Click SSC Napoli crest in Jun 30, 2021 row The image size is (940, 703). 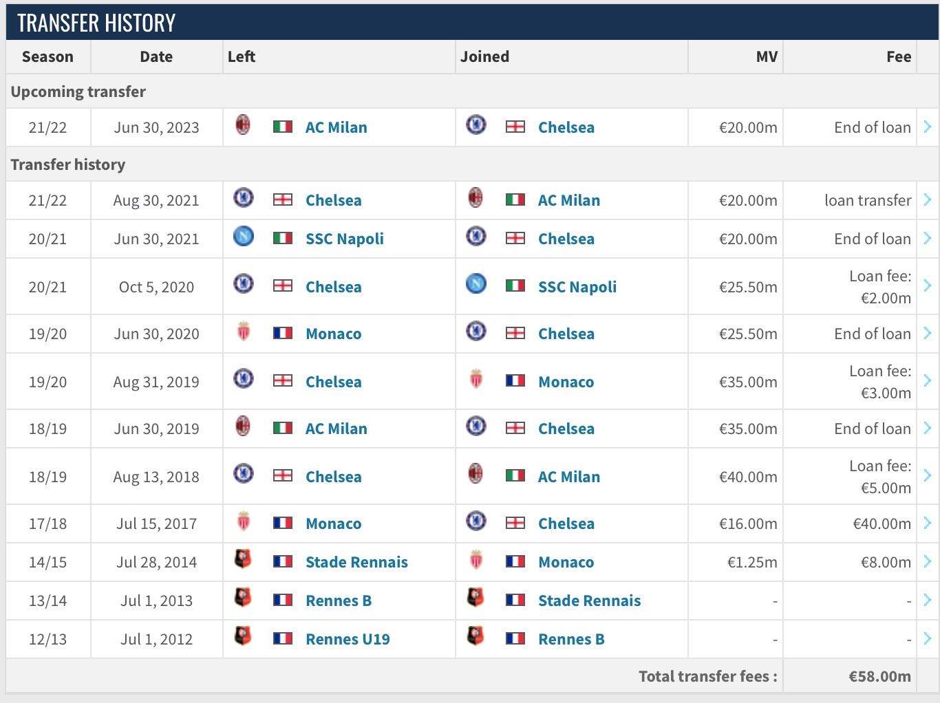coord(243,237)
